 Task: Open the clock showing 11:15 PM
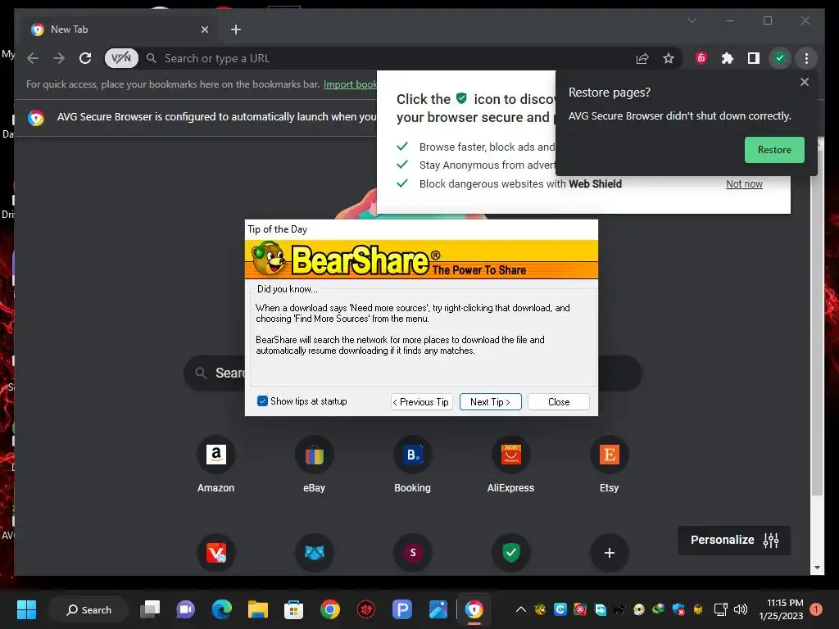tap(781, 609)
